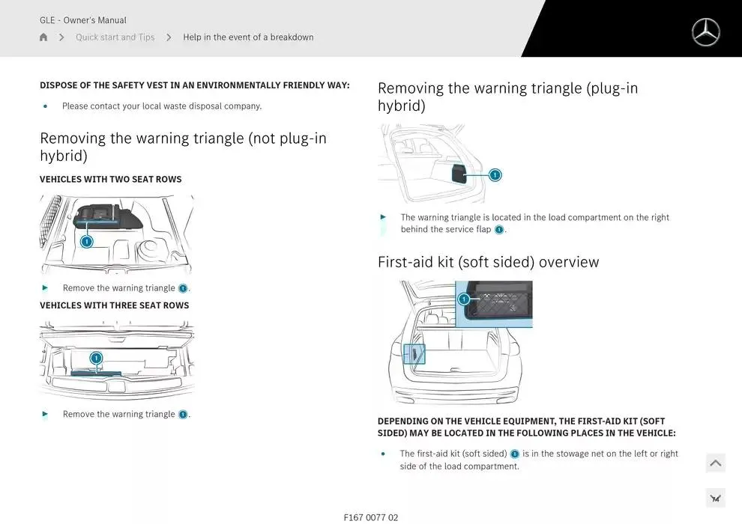This screenshot has width=742, height=524.
Task: Click breadcrumb chevron before 'Help in the event'
Action: tap(169, 37)
